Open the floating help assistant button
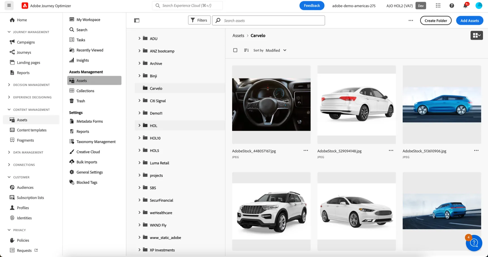The height and width of the screenshot is (257, 488). [x=474, y=243]
